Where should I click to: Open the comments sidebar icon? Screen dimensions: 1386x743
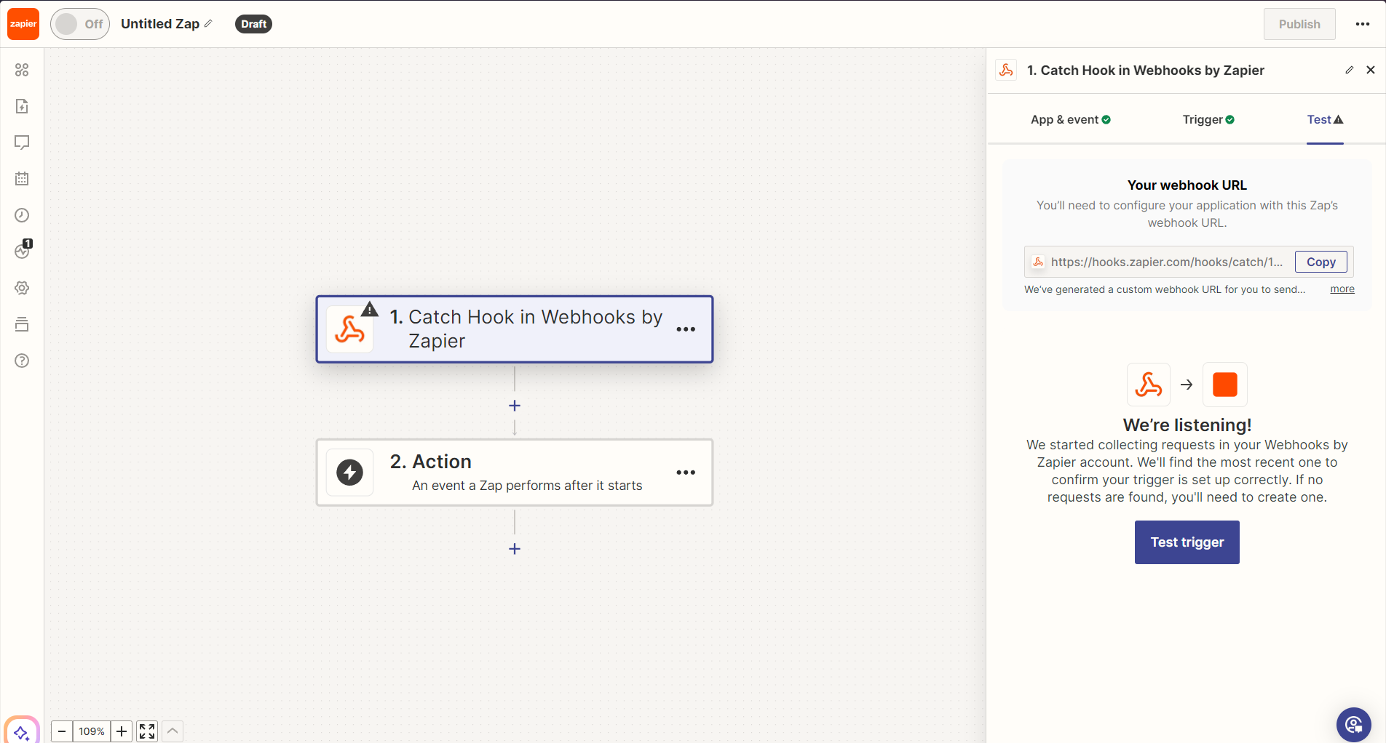pos(22,142)
